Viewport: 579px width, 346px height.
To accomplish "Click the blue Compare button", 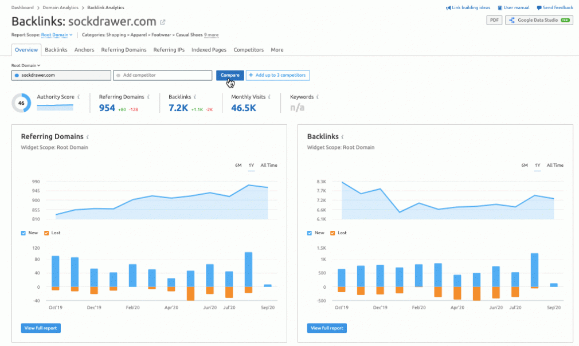I will (230, 75).
